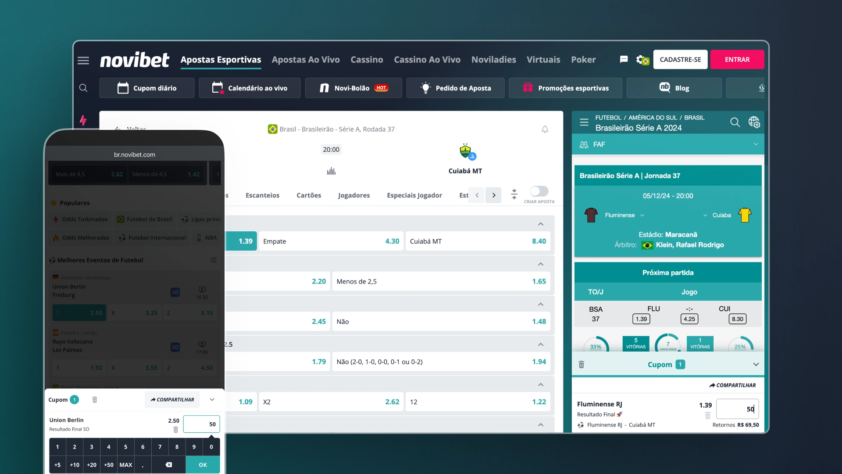
Task: Select Cuiabá MT odds 8.40
Action: click(x=478, y=241)
